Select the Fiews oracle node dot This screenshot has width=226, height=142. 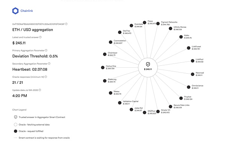[x=144, y=23]
